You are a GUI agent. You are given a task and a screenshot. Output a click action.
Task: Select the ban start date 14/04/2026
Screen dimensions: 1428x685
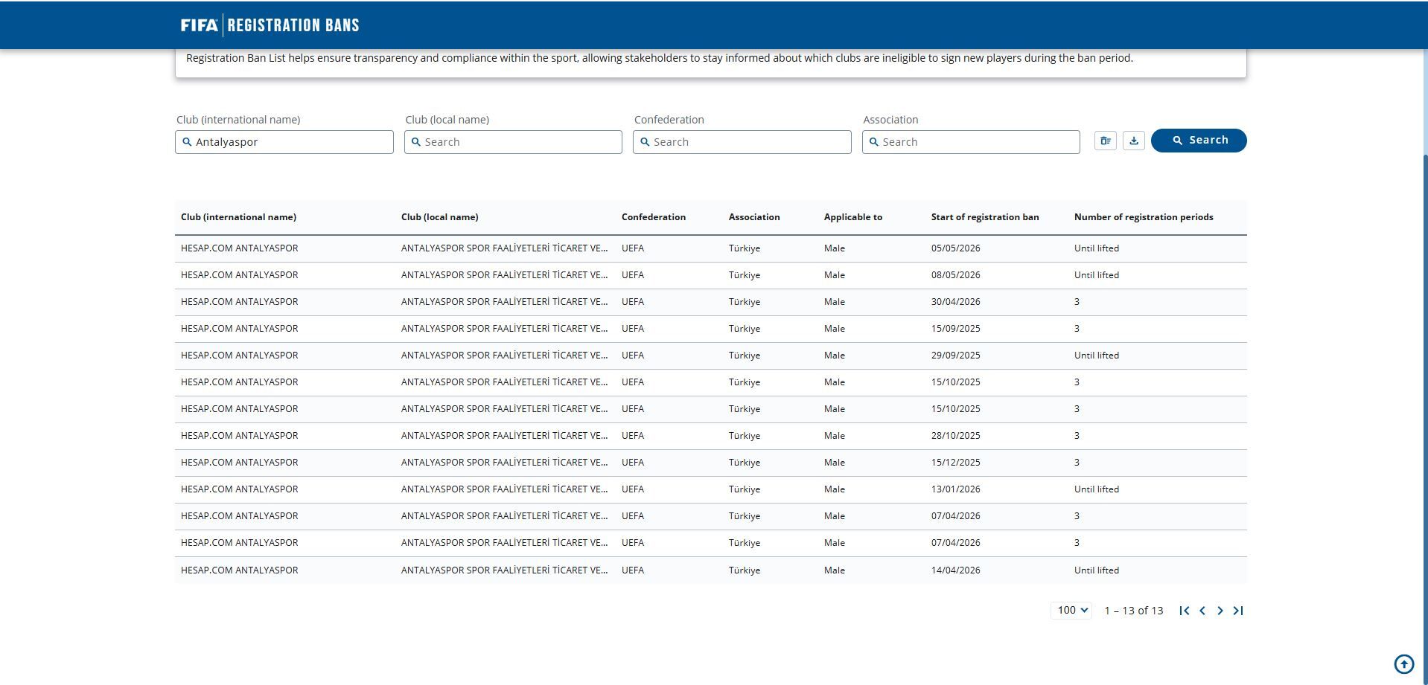click(956, 570)
